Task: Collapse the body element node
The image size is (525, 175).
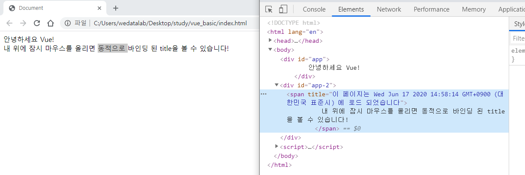Action: [270, 50]
